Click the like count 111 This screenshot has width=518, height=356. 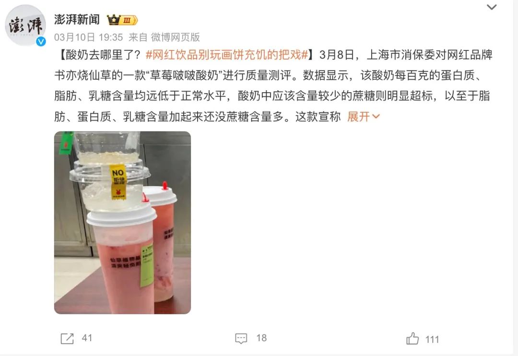[432, 340]
